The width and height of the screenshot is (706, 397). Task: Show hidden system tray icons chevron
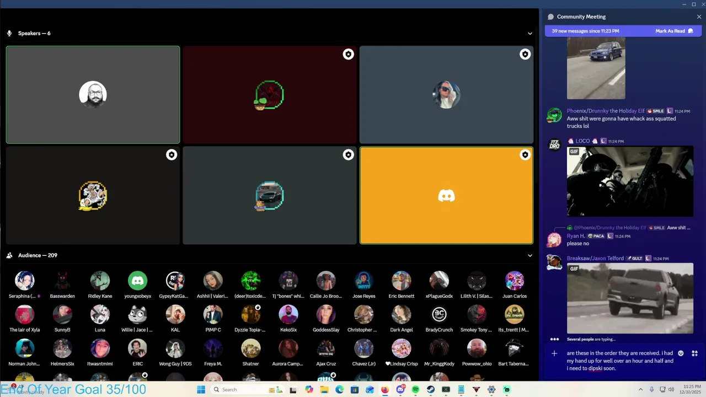click(640, 390)
